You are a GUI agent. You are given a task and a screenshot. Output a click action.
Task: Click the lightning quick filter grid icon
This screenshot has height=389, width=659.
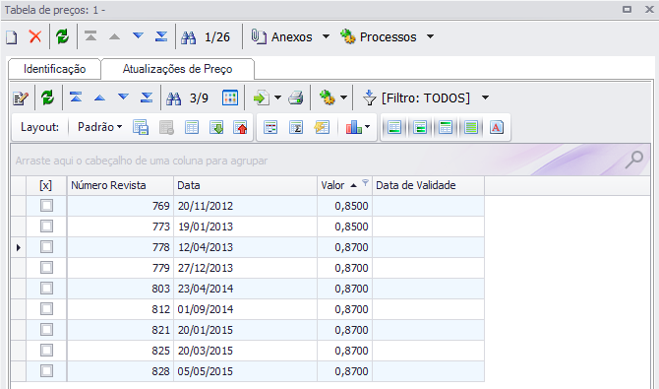pyautogui.click(x=322, y=127)
